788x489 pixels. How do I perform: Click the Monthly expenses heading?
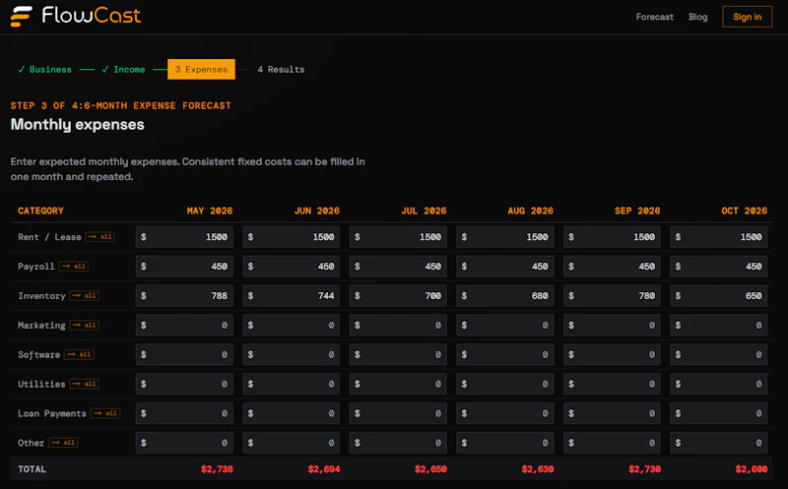78,125
